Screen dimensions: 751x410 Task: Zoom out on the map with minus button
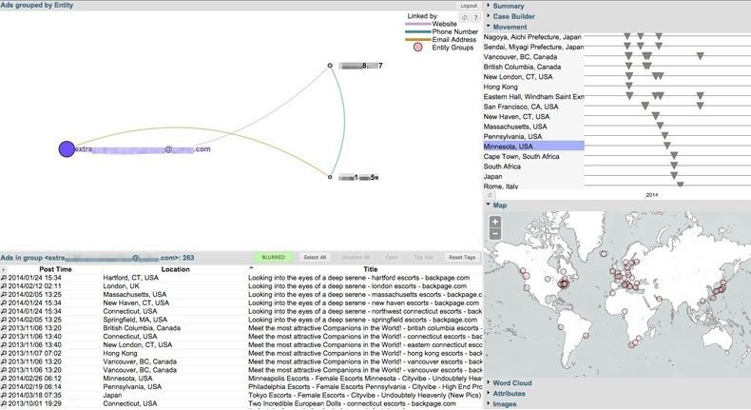(x=495, y=233)
